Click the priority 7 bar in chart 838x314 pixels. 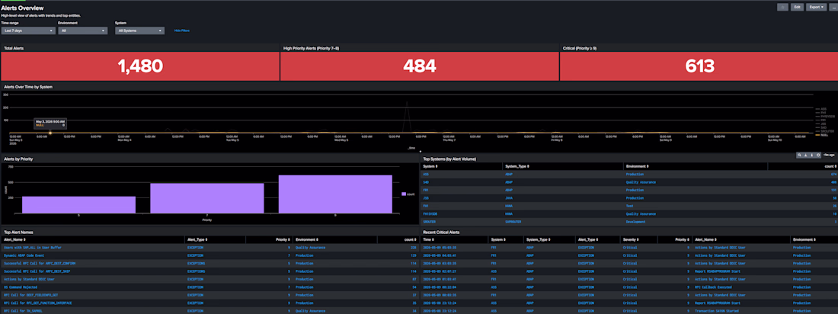(206, 198)
